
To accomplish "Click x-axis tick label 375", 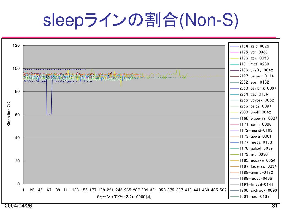I will pyautogui.click(x=171, y=190).
